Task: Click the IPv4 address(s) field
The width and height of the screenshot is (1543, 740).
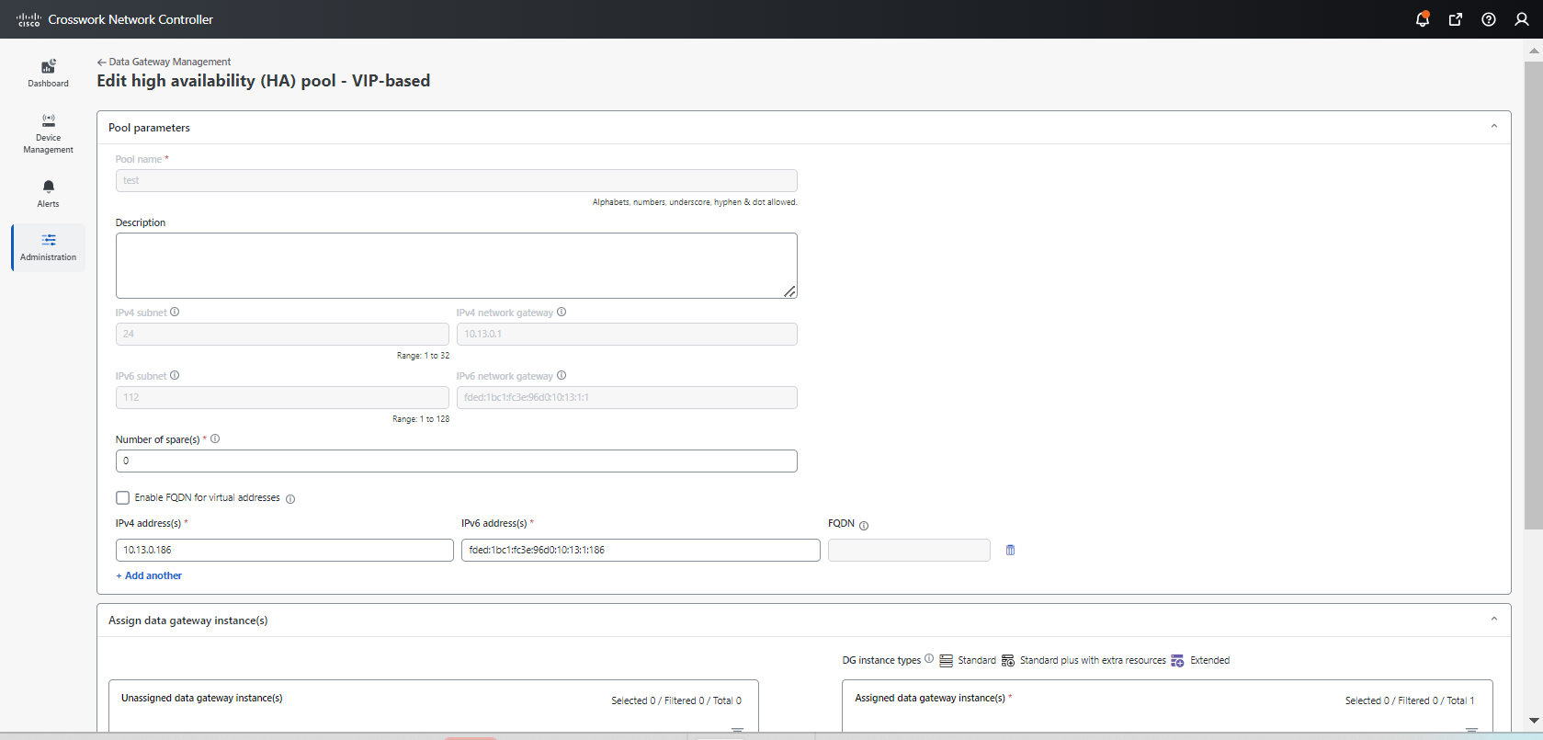Action: click(284, 550)
